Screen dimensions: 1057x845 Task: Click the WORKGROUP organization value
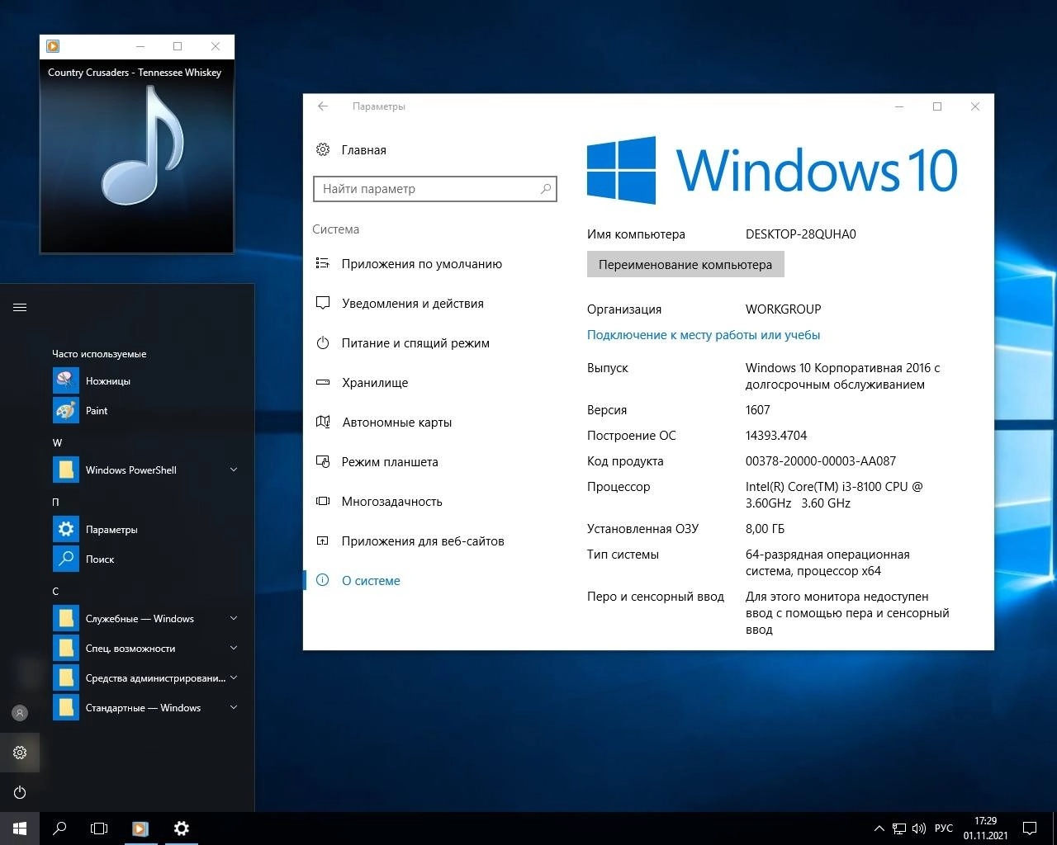coord(784,309)
